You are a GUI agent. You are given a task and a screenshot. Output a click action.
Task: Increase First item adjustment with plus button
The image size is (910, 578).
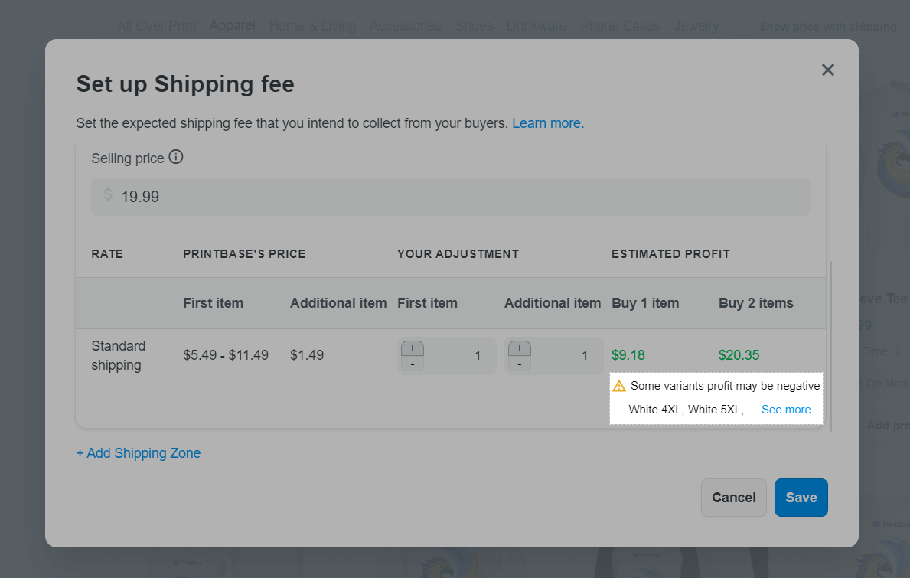413,348
